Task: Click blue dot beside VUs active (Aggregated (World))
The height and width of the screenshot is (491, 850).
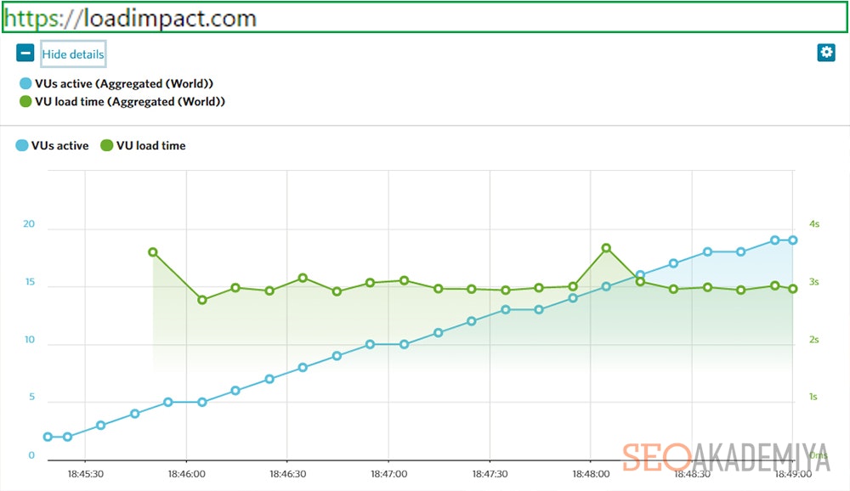Action: click(x=25, y=84)
